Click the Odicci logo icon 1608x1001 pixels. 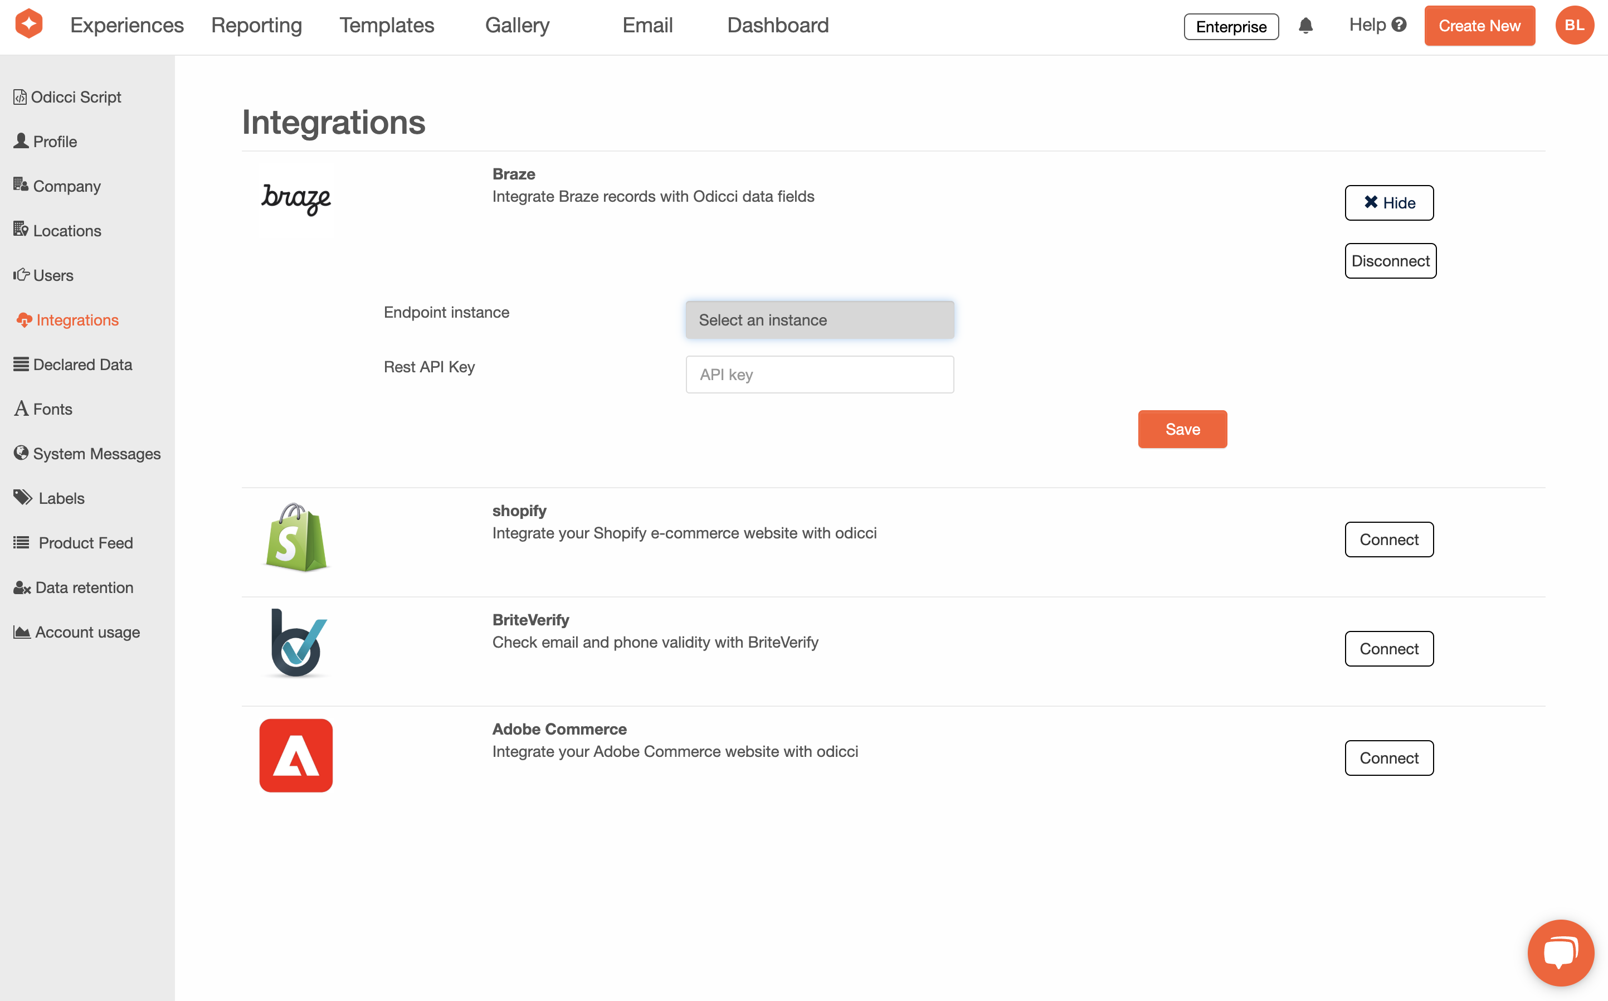click(29, 25)
